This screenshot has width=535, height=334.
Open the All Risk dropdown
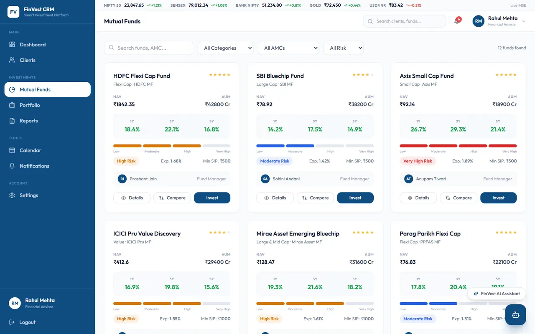tap(344, 48)
